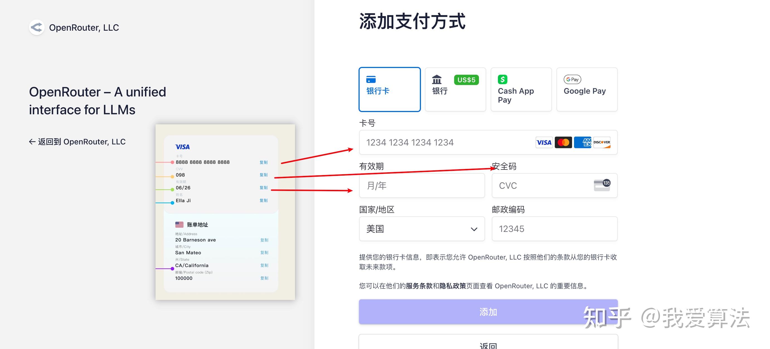This screenshot has height=349, width=770.
Task: Click the 服务条款 terms link
Action: point(420,286)
